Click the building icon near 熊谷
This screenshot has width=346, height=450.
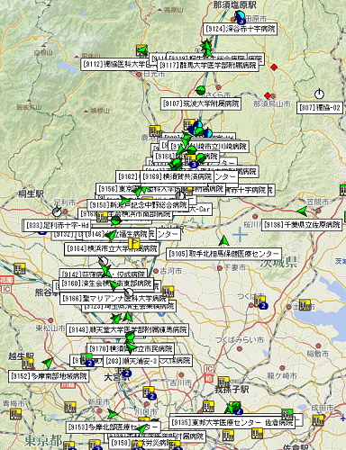click(19, 268)
